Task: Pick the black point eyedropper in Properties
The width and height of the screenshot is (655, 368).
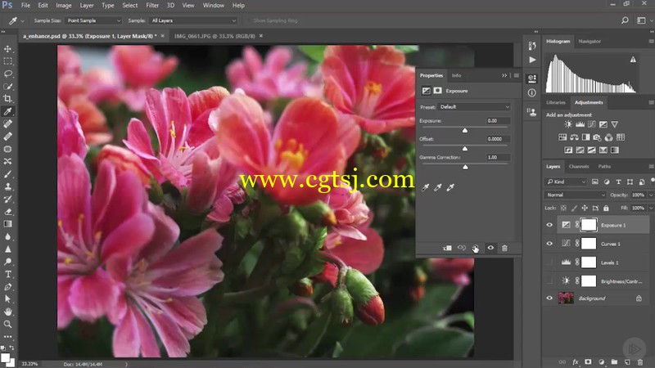Action: click(x=425, y=188)
